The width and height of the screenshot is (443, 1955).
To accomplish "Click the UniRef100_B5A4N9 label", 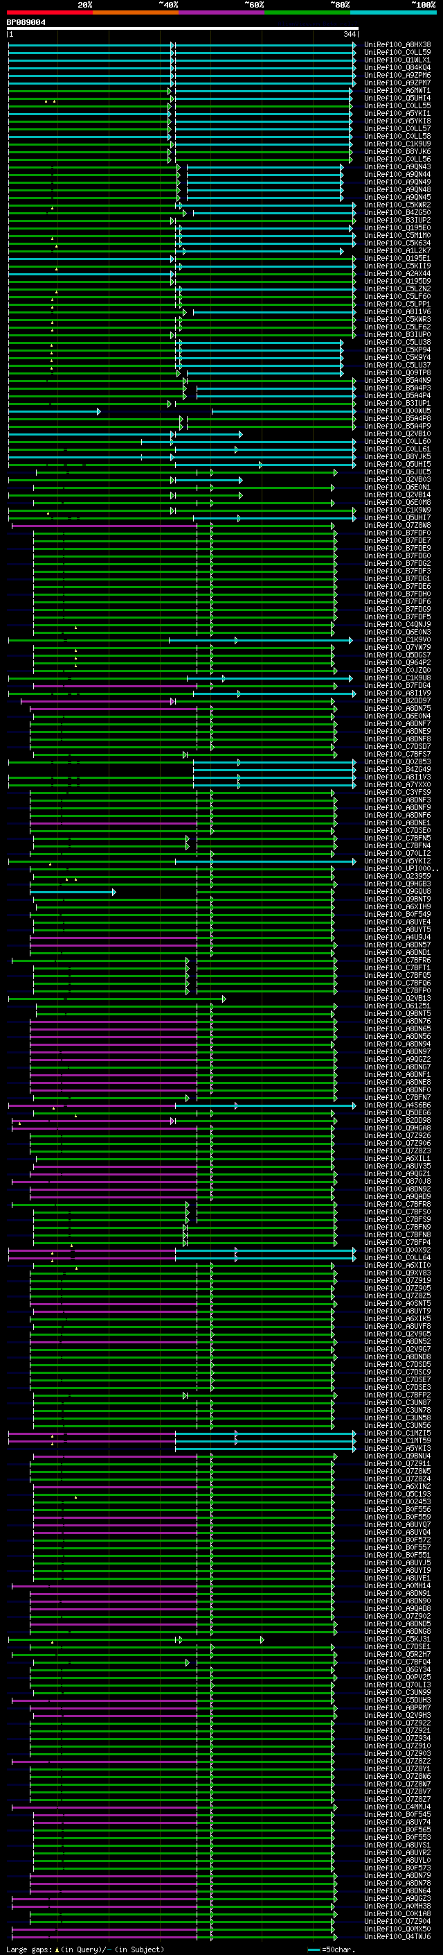I will (397, 380).
